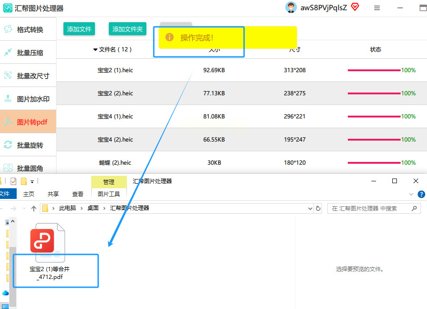
Task: Click the user avatar picture
Action: (x=291, y=7)
